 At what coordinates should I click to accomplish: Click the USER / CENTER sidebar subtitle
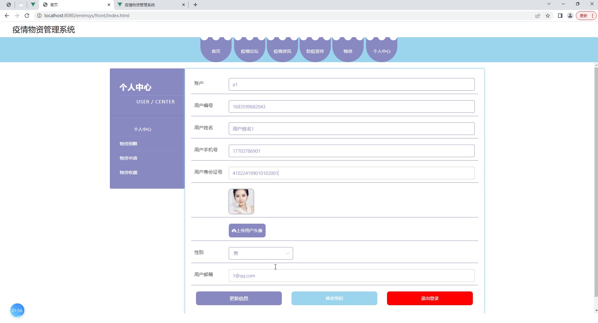tap(156, 102)
